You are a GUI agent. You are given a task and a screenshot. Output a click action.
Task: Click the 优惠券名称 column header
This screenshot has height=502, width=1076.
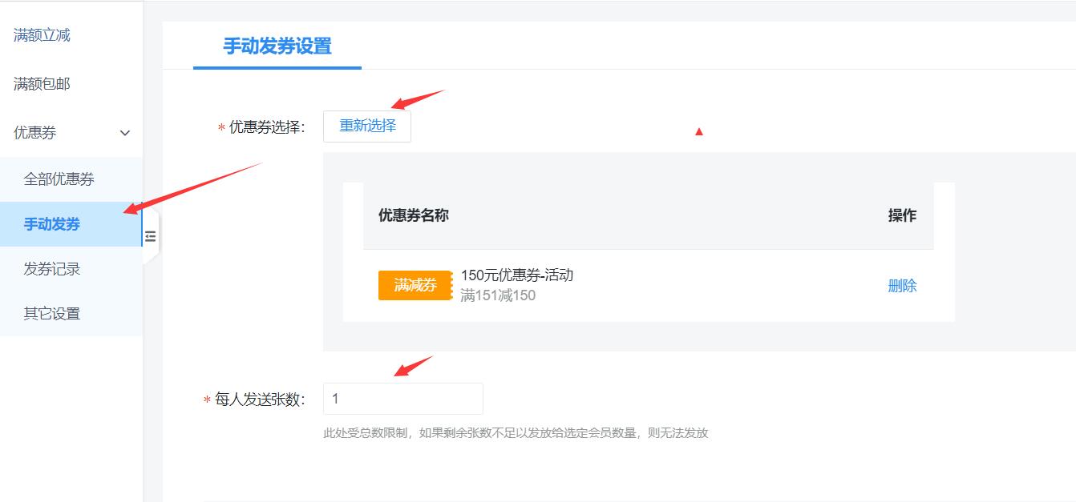tap(414, 215)
